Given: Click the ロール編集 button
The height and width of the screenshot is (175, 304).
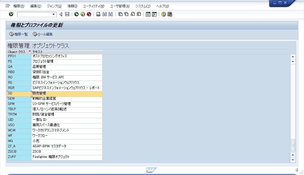Looking at the screenshot, I should 44,34.
